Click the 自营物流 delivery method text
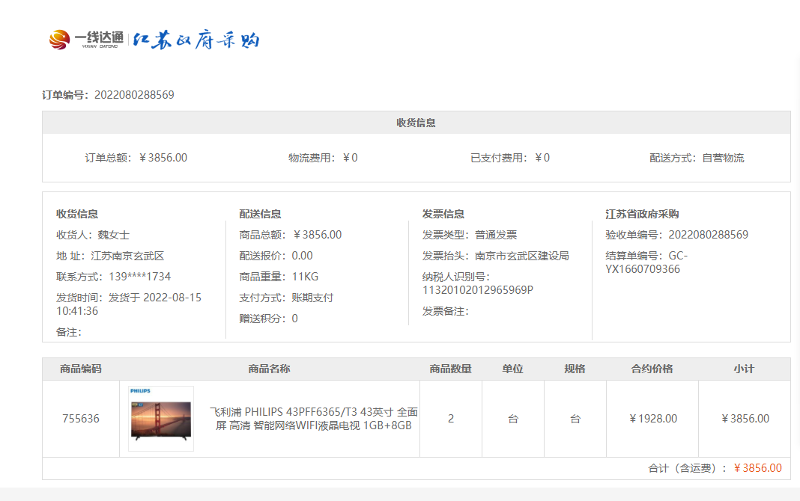Viewport: 800px width, 501px height. click(x=723, y=158)
